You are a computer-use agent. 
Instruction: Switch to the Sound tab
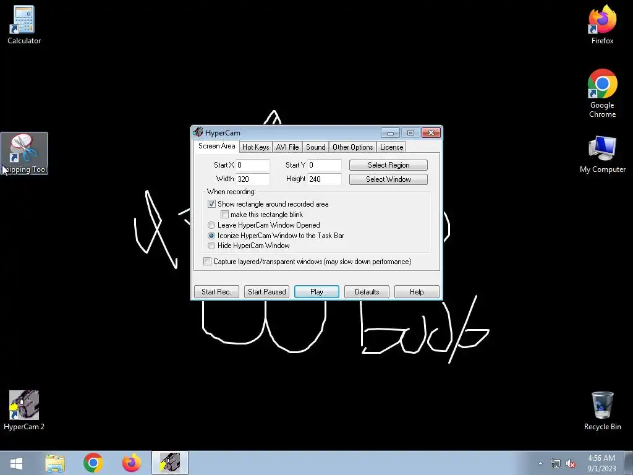[316, 147]
